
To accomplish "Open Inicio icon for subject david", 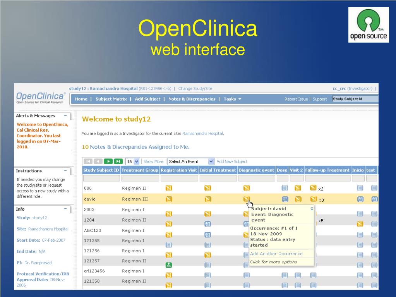I will (x=360, y=199).
